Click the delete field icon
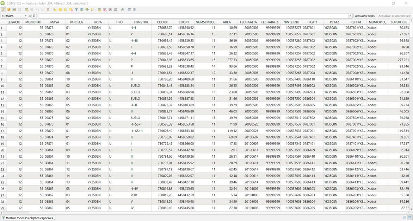The width and height of the screenshot is (413, 221). tap(105, 9)
